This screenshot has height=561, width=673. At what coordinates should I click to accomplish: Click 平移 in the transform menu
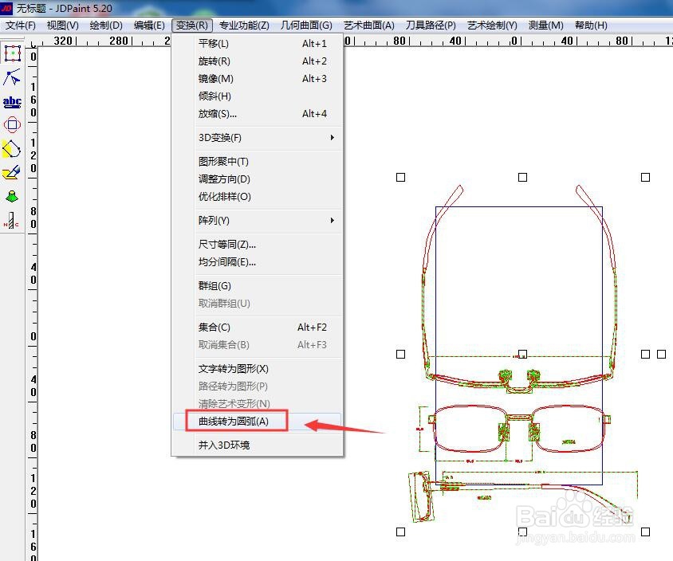point(211,43)
